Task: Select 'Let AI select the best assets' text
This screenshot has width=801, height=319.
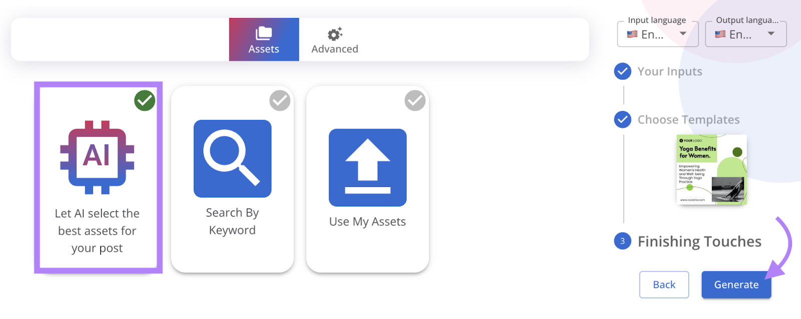Action: click(97, 230)
